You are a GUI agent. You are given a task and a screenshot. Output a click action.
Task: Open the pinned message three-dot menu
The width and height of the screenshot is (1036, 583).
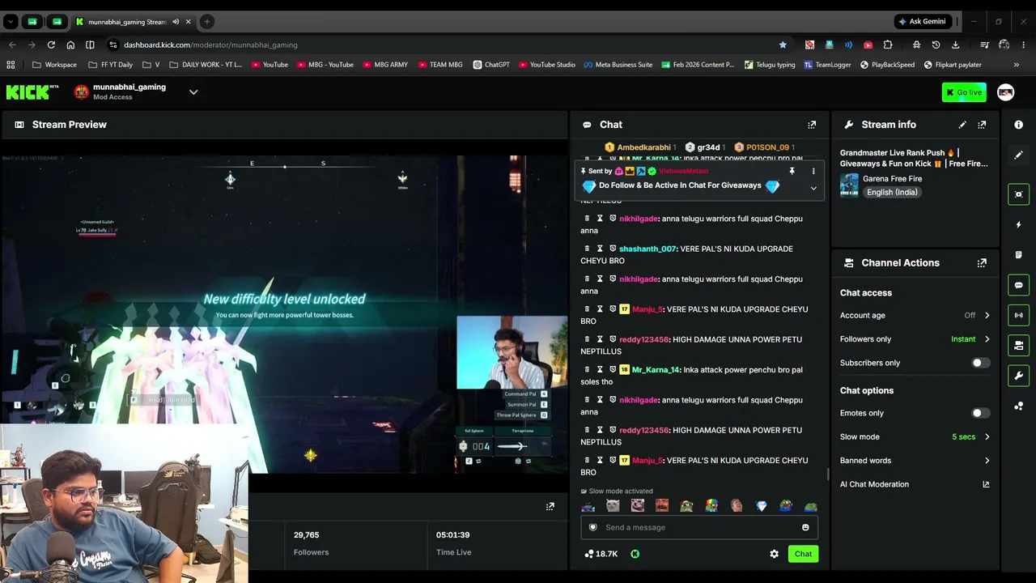[813, 172]
